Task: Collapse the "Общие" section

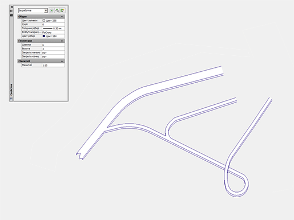Action: (62, 17)
